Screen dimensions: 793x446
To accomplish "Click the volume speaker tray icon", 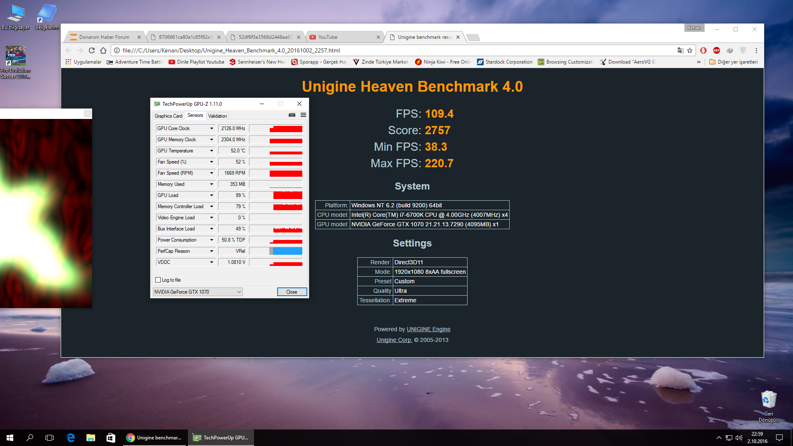I will (x=739, y=438).
